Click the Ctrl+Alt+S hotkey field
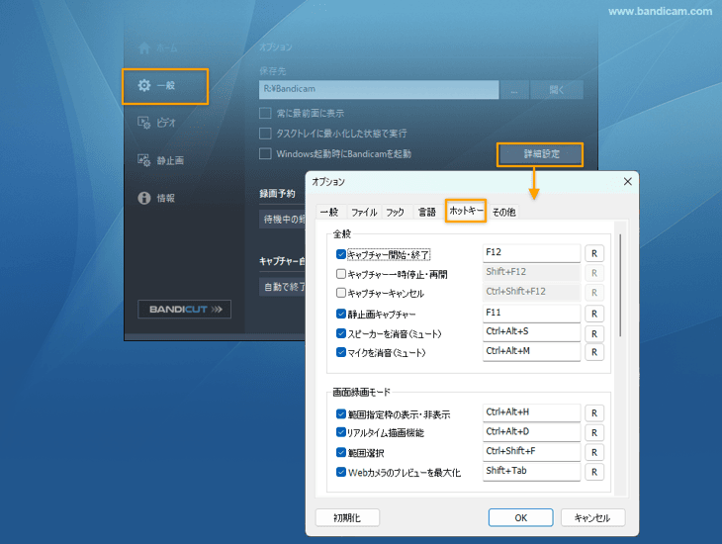The image size is (722, 544). pos(531,332)
